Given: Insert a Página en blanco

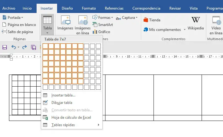Looking at the screenshot, I should (19, 25).
